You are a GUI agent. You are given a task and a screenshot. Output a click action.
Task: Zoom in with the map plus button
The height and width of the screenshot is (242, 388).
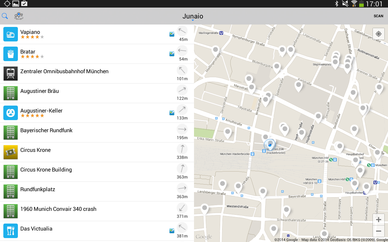(378, 220)
